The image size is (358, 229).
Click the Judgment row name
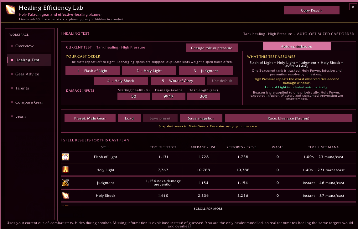pyautogui.click(x=105, y=183)
